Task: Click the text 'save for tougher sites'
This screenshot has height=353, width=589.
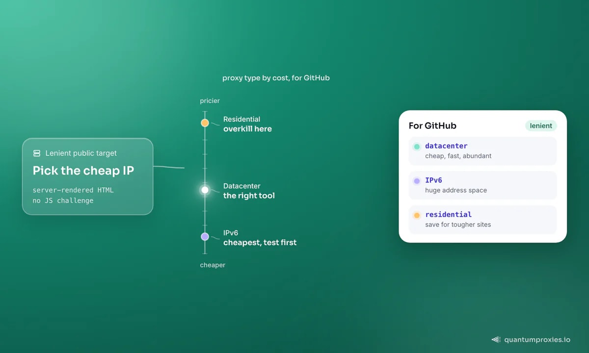Action: pyautogui.click(x=458, y=225)
